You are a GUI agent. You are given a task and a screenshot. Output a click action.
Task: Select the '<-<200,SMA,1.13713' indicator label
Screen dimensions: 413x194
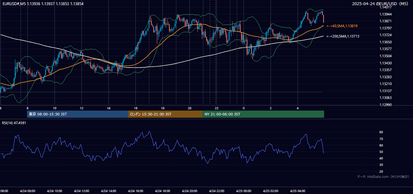(343, 37)
